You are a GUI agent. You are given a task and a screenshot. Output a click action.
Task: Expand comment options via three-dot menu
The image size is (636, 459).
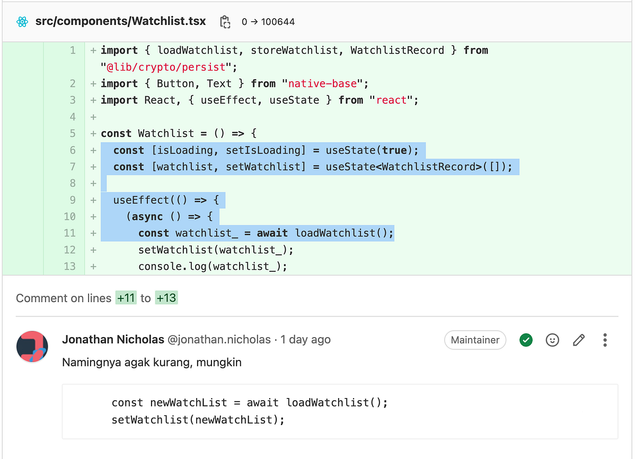pyautogui.click(x=605, y=340)
